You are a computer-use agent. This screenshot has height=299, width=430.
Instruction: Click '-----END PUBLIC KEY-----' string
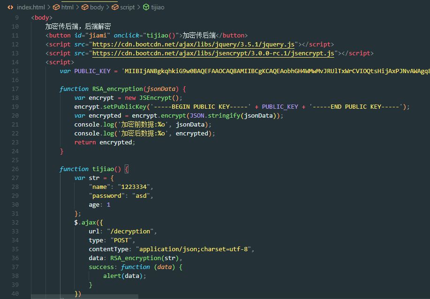click(x=356, y=107)
